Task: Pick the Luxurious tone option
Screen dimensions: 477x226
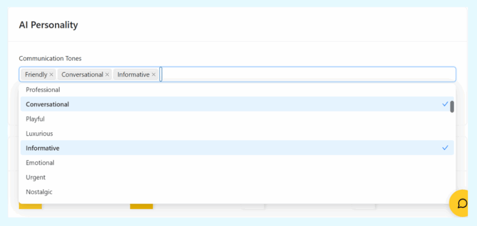Action: [39, 133]
